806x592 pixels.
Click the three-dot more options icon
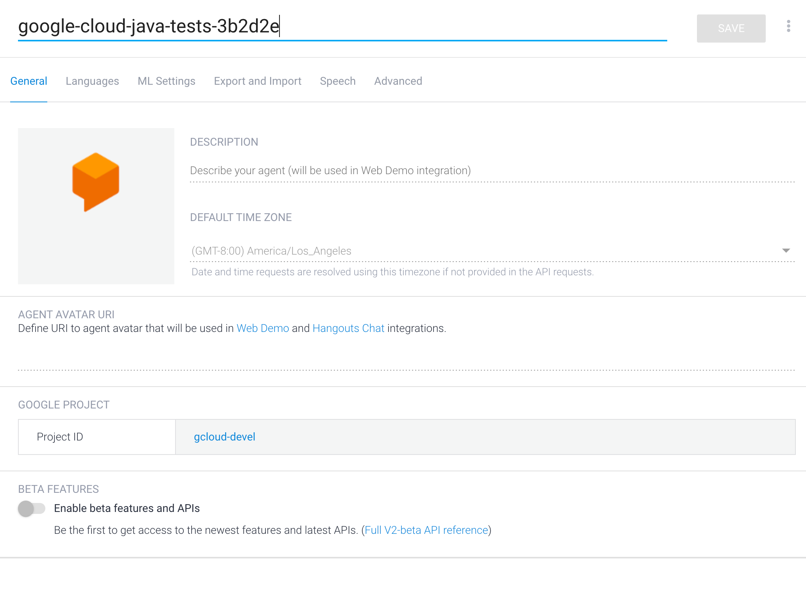pos(788,26)
